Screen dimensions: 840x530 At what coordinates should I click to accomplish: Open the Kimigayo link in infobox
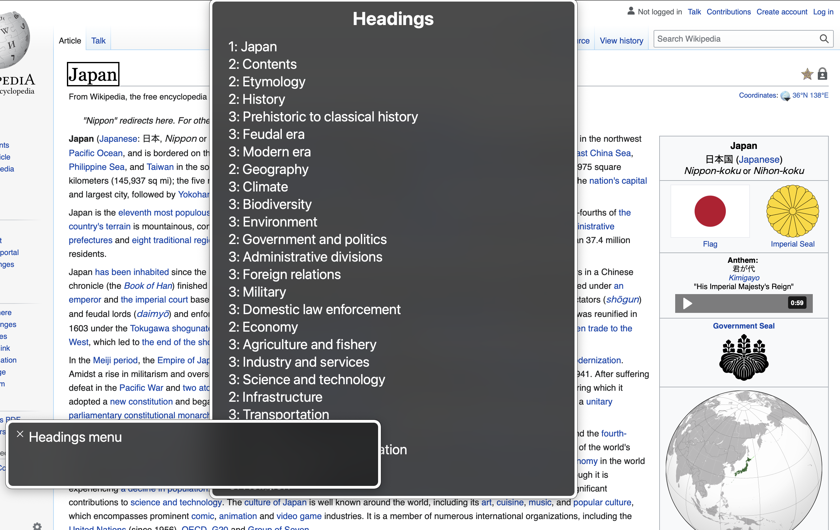[x=744, y=278]
